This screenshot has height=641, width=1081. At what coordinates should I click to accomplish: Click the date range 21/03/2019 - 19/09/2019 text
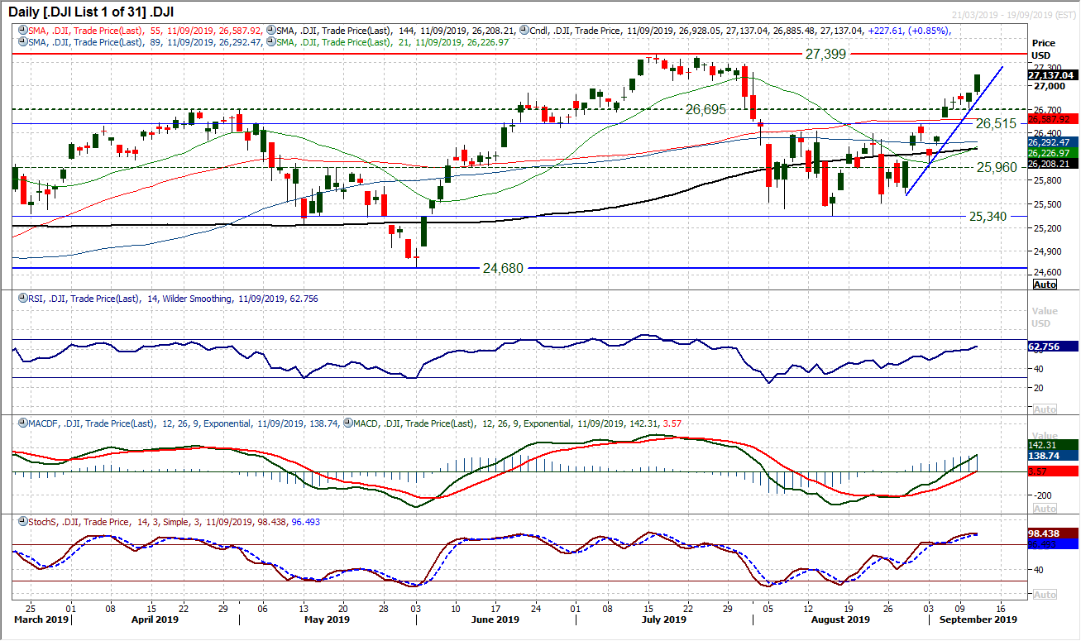tap(1014, 16)
